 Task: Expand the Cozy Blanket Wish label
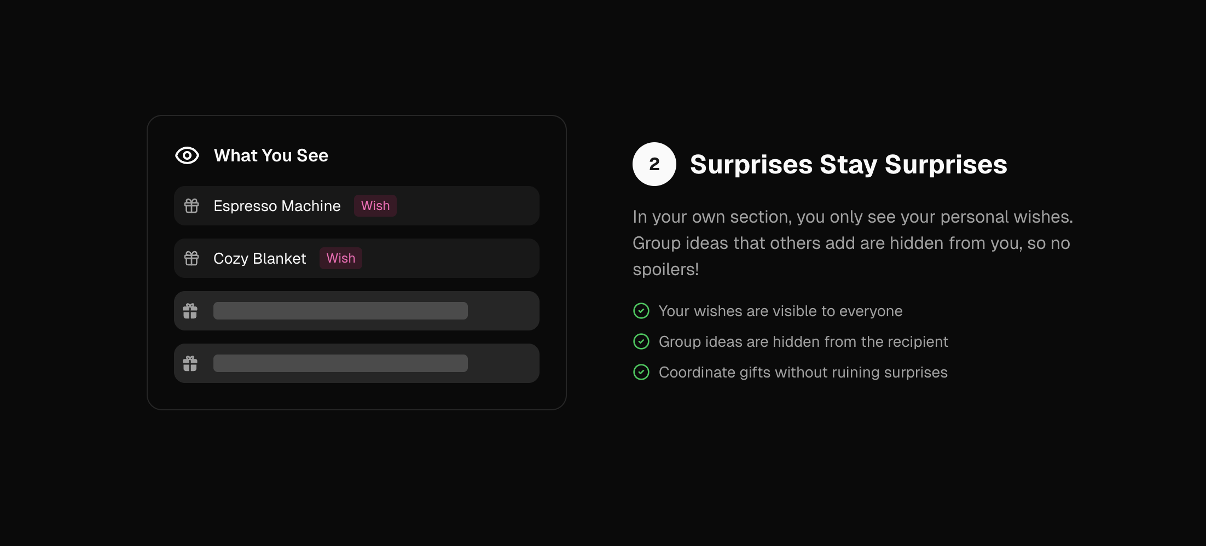tap(341, 258)
